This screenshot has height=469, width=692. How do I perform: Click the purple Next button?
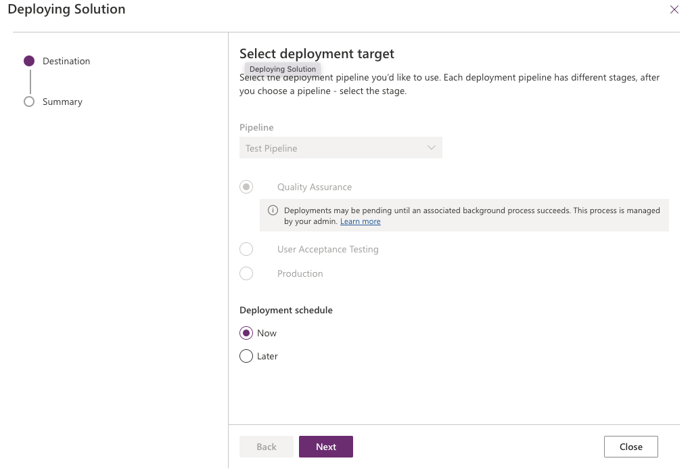pos(325,447)
